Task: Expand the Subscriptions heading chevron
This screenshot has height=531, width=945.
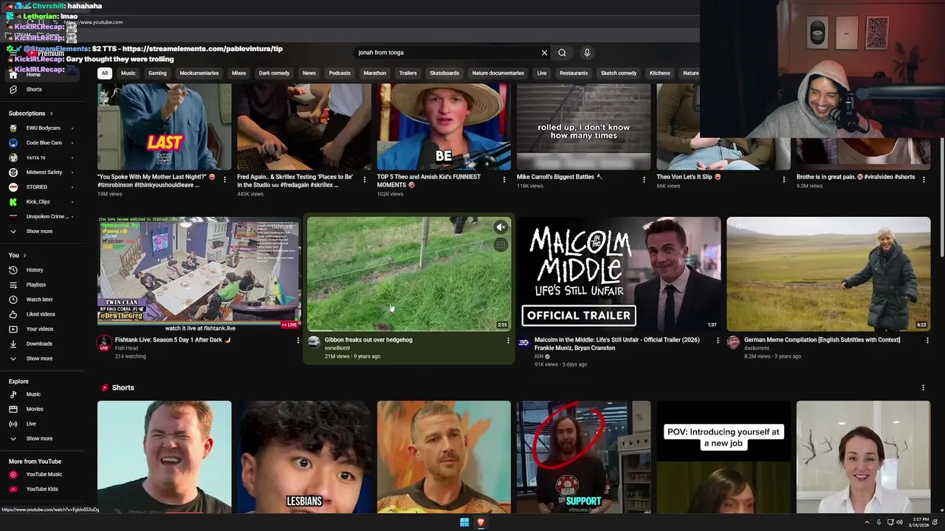Action: (51, 114)
